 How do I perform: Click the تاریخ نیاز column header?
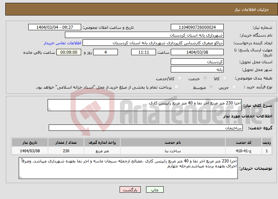tap(30, 142)
